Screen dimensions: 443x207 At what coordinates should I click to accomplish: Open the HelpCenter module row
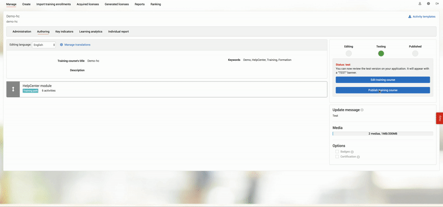[x=167, y=89]
